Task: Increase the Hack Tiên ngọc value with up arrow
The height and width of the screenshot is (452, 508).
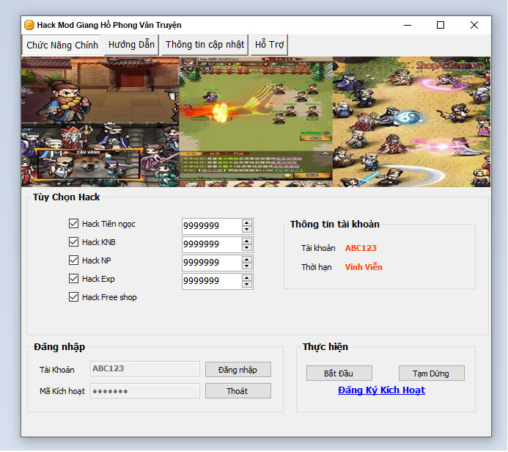Action: point(247,223)
